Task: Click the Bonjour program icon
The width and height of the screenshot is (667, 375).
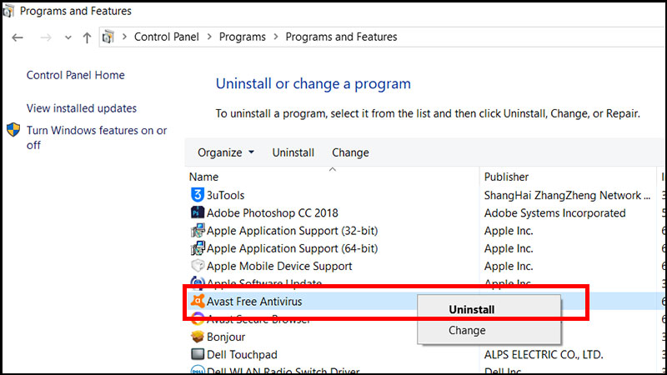Action: point(198,337)
